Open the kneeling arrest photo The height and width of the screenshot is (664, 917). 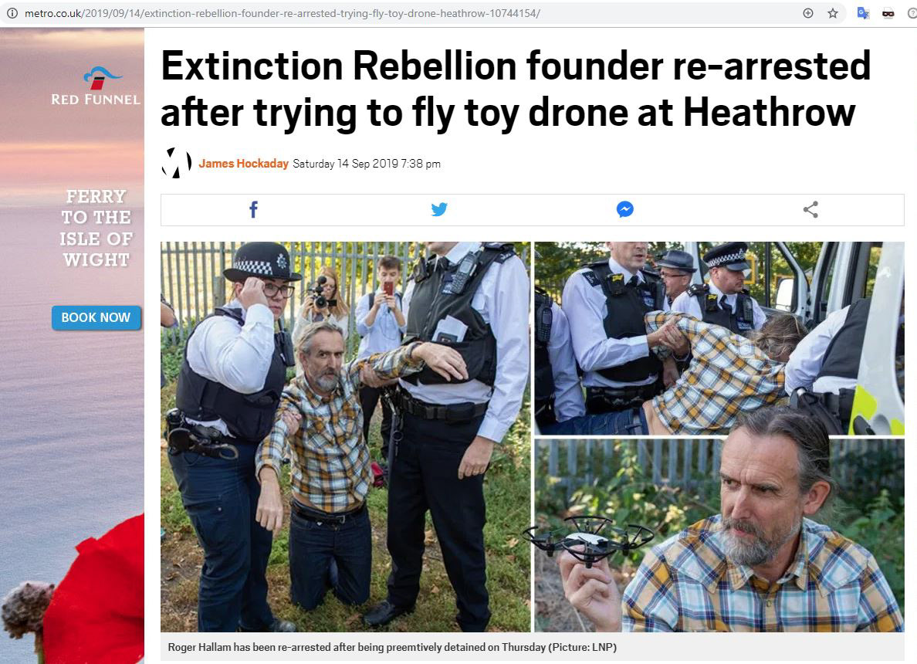point(346,436)
